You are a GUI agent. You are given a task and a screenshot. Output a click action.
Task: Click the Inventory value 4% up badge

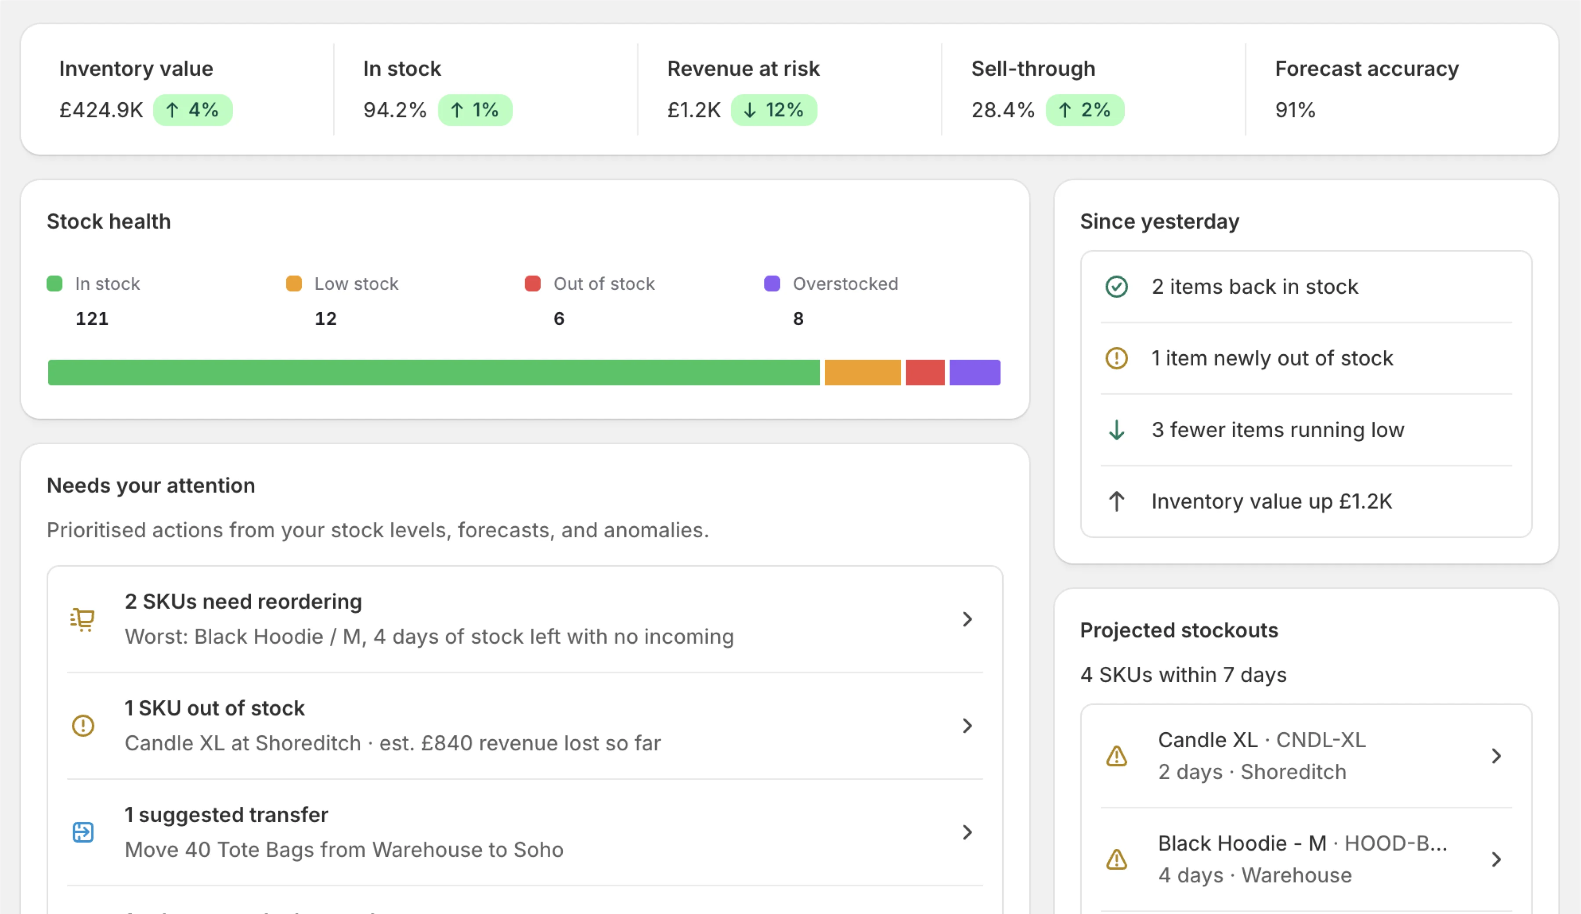pos(193,110)
